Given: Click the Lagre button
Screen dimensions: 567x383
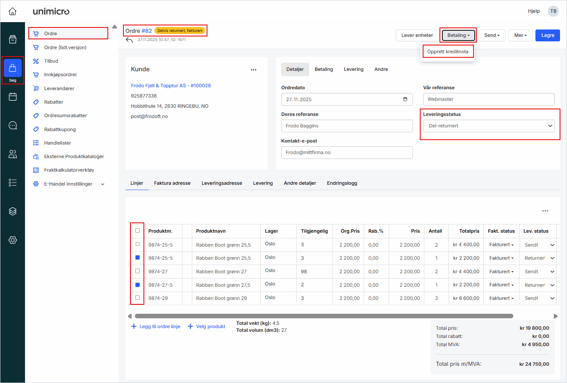Looking at the screenshot, I should click(547, 36).
